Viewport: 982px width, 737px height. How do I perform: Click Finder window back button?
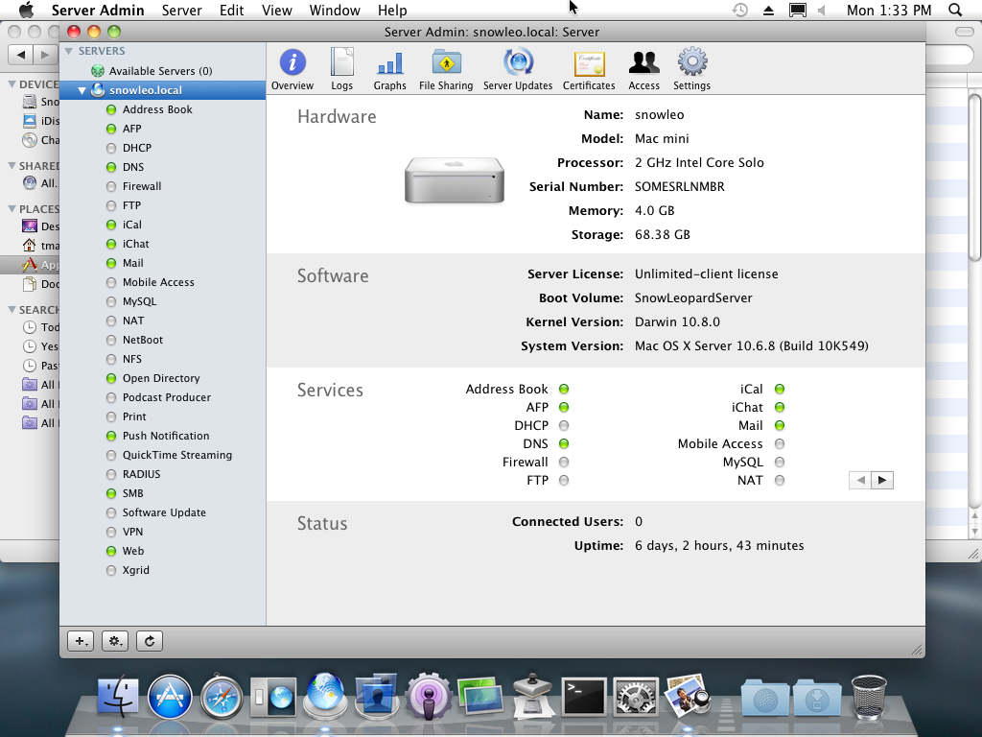[x=21, y=55]
